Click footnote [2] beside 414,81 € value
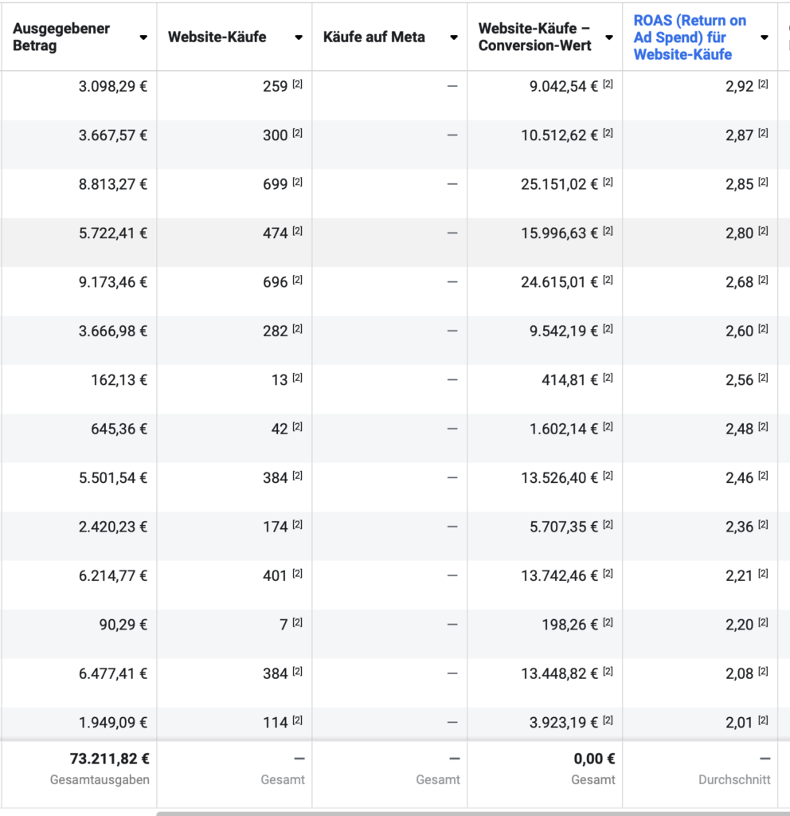The image size is (790, 816). (608, 378)
